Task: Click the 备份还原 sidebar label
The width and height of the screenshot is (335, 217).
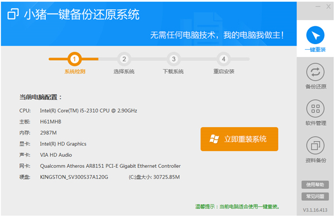Action: coord(316,86)
